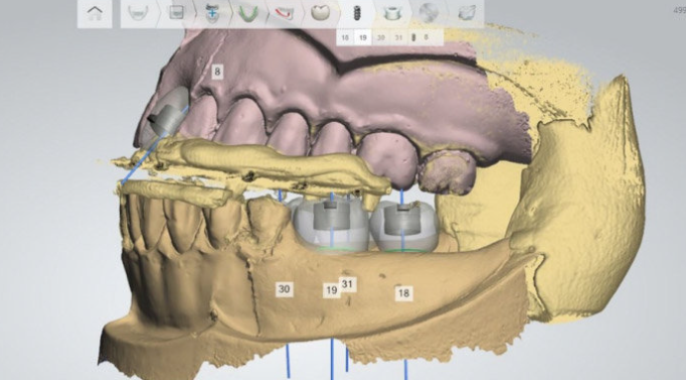Select the tooth 8 implant tab
The height and width of the screenshot is (380, 686).
point(420,38)
